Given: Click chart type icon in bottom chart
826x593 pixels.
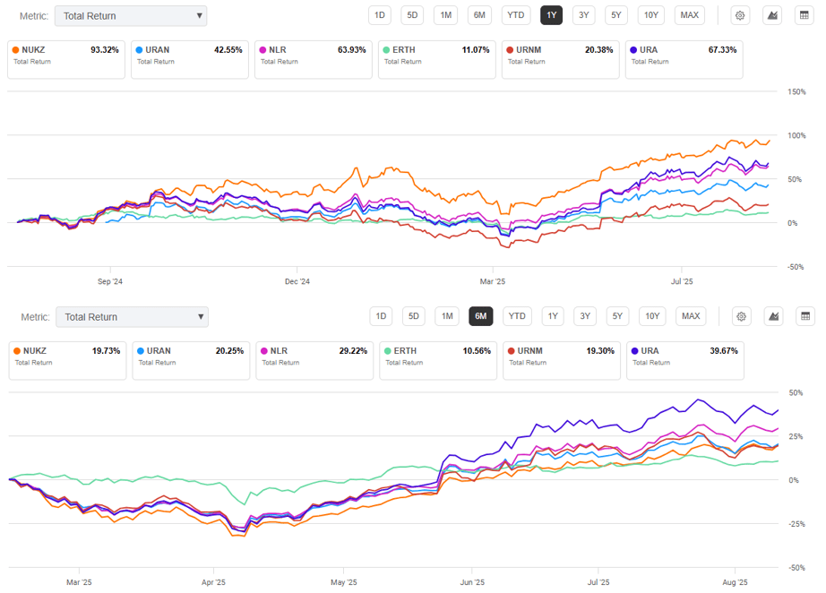Looking at the screenshot, I should click(772, 316).
